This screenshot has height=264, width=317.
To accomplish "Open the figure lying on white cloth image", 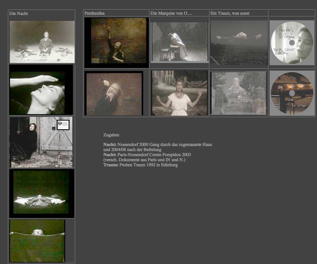I will 42,193.
